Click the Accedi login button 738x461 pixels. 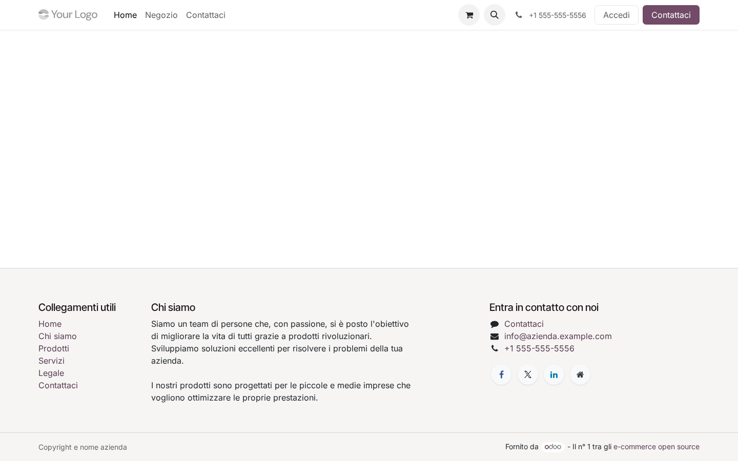pyautogui.click(x=617, y=15)
